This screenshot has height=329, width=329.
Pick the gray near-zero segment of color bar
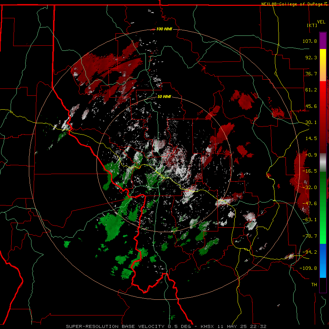[x=323, y=163]
